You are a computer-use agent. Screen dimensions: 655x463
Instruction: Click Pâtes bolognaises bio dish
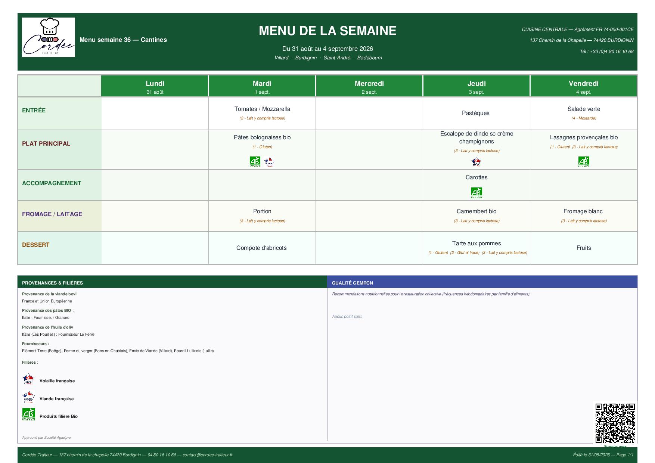pyautogui.click(x=262, y=137)
